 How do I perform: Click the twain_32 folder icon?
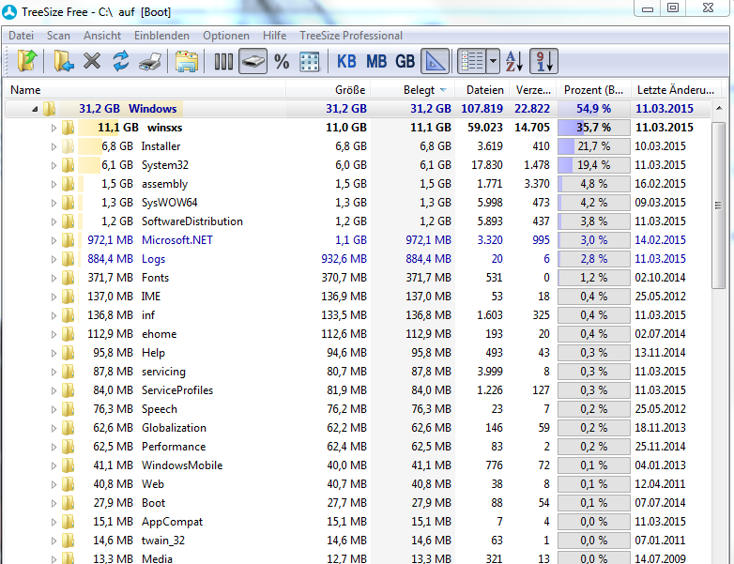pyautogui.click(x=68, y=541)
